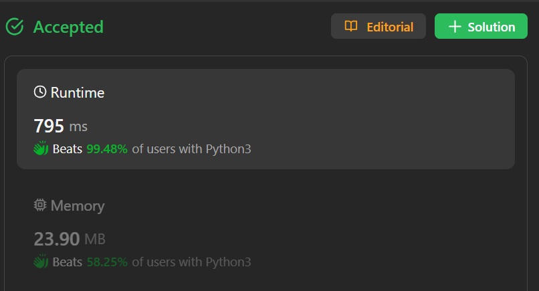Click the book icon on Editorial button

[351, 27]
